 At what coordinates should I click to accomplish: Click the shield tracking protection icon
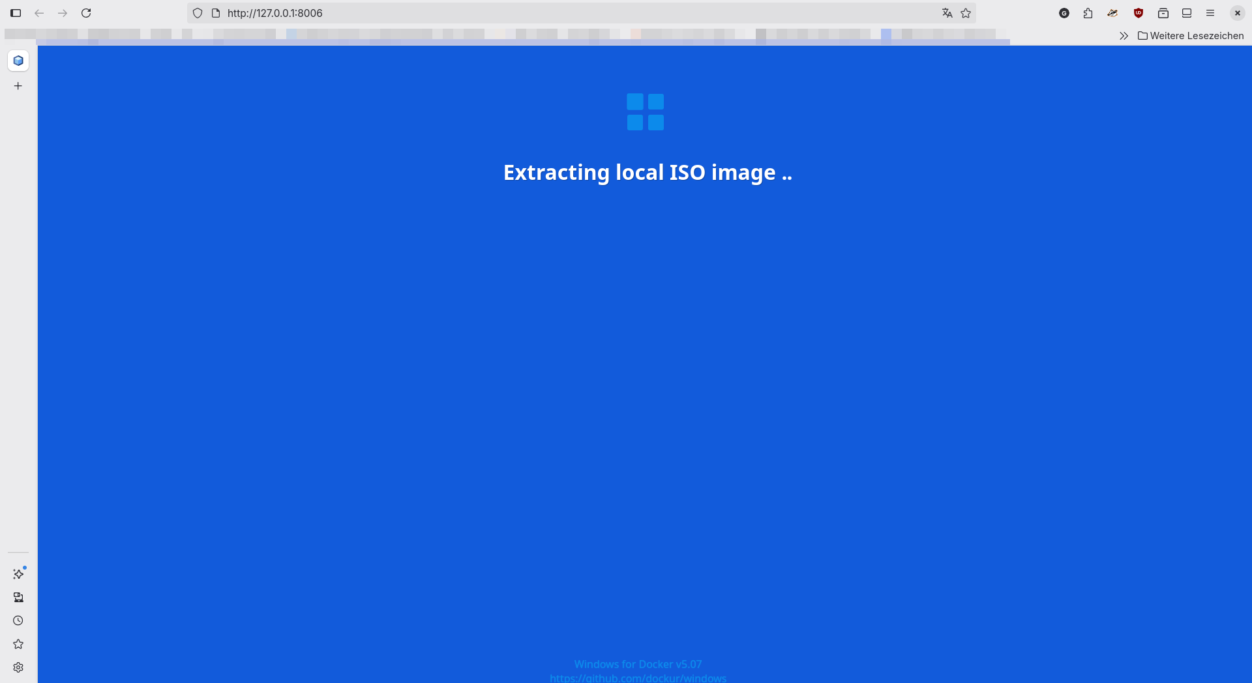pyautogui.click(x=198, y=13)
